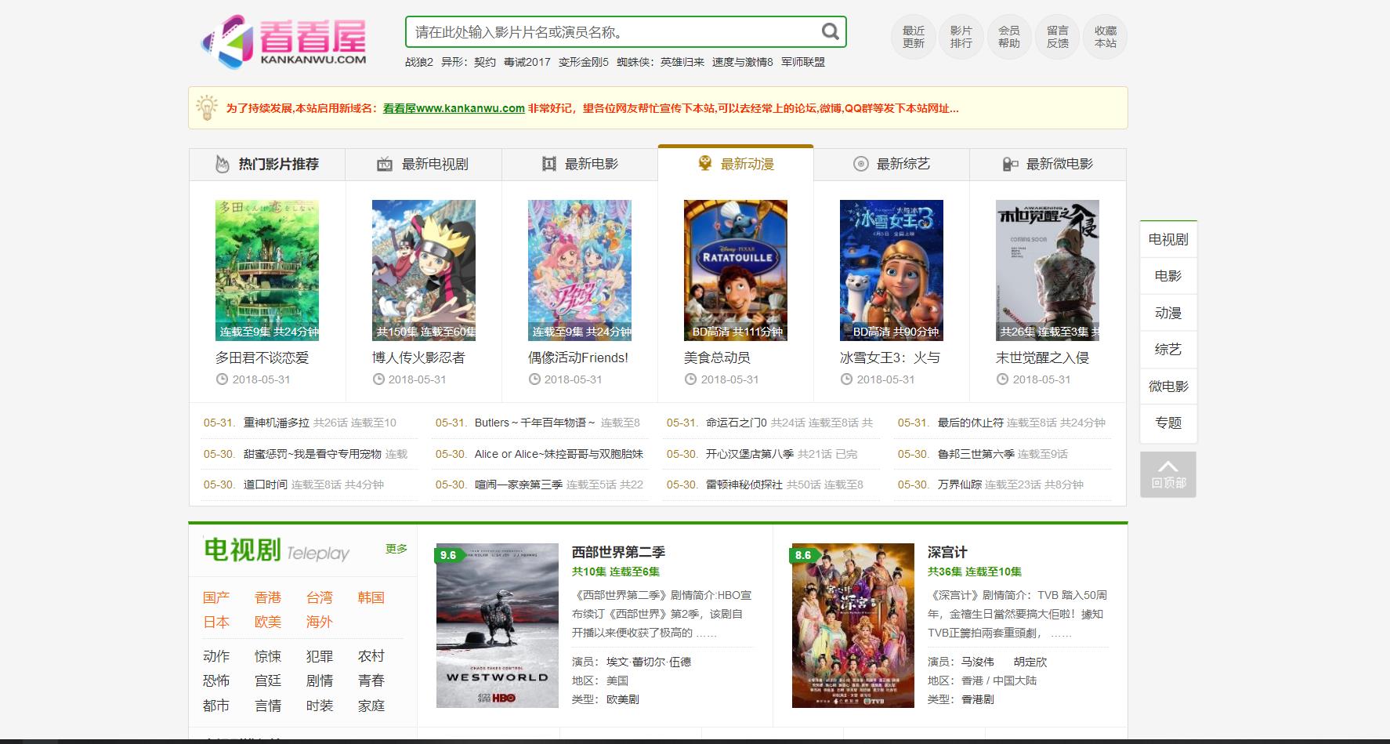Select the 韩国 region filter
This screenshot has width=1390, height=744.
tap(371, 597)
